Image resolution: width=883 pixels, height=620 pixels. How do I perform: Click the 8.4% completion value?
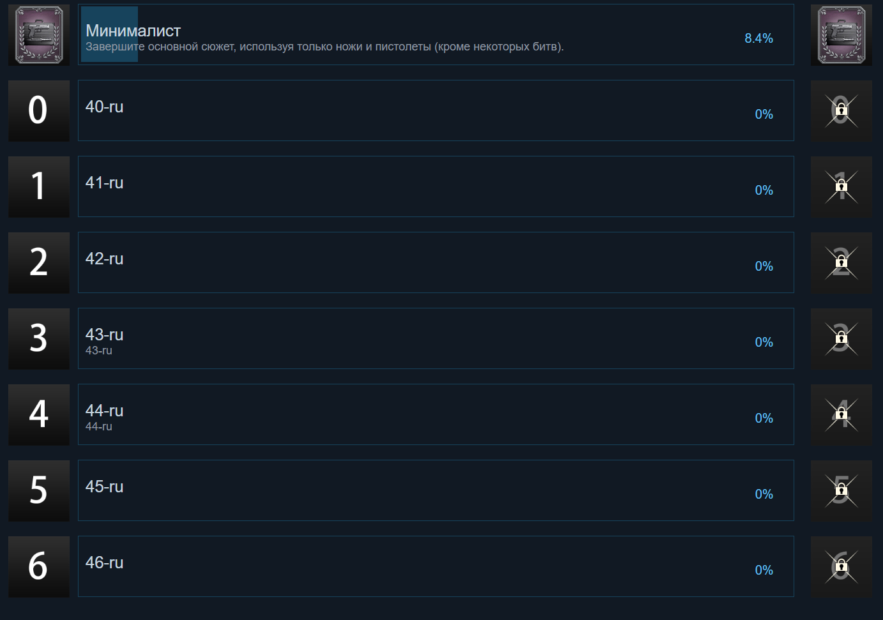[x=758, y=38]
